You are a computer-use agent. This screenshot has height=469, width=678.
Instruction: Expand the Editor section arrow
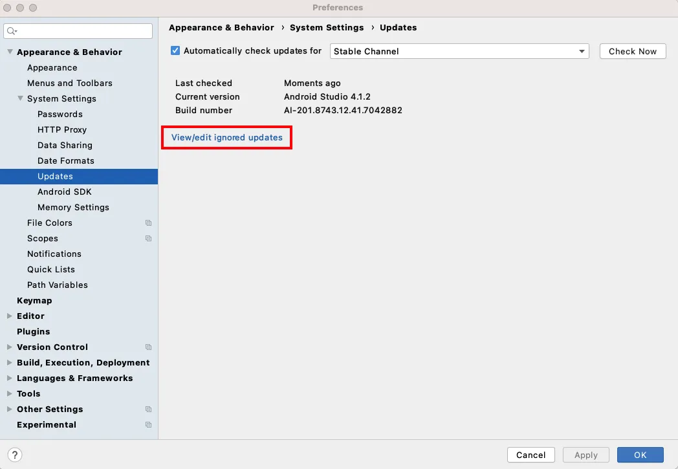click(10, 316)
